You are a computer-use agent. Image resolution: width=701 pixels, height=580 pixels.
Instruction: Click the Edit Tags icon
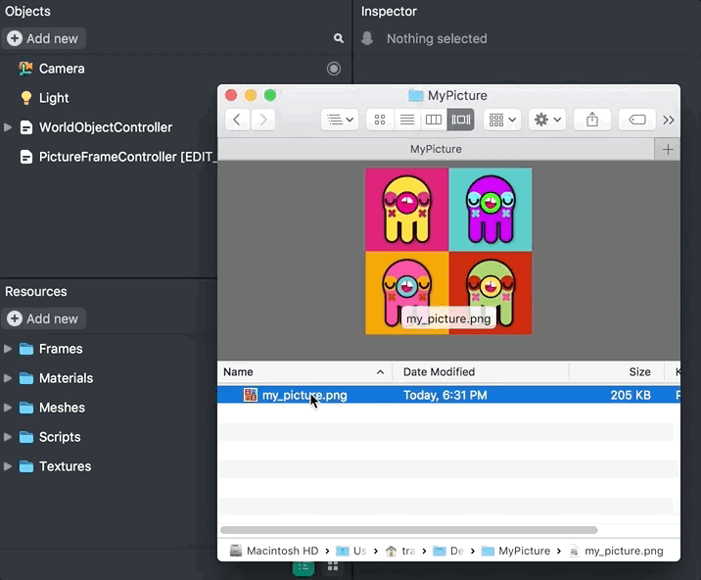tap(637, 120)
